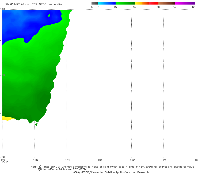
Task: Click the color bar label '18'
Action: pos(115,7)
